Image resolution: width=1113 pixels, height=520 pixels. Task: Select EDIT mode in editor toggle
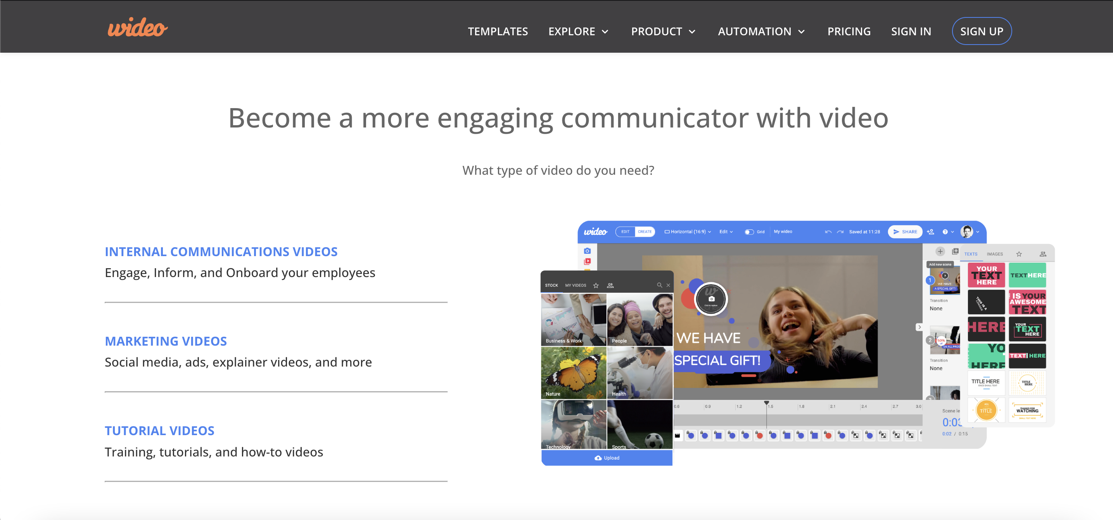[625, 232]
